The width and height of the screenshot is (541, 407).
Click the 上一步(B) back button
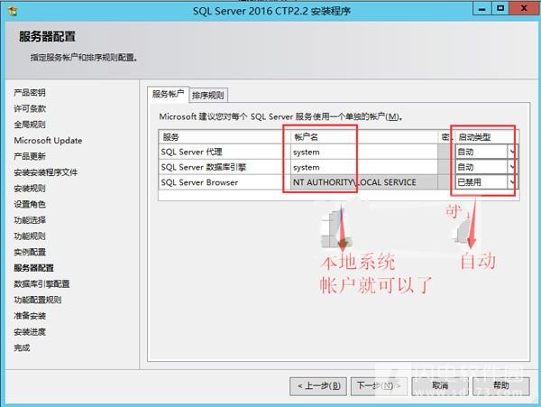tap(318, 385)
